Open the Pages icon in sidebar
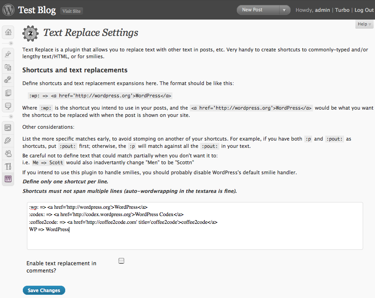Viewport: 375px width, 298px height. point(8,93)
